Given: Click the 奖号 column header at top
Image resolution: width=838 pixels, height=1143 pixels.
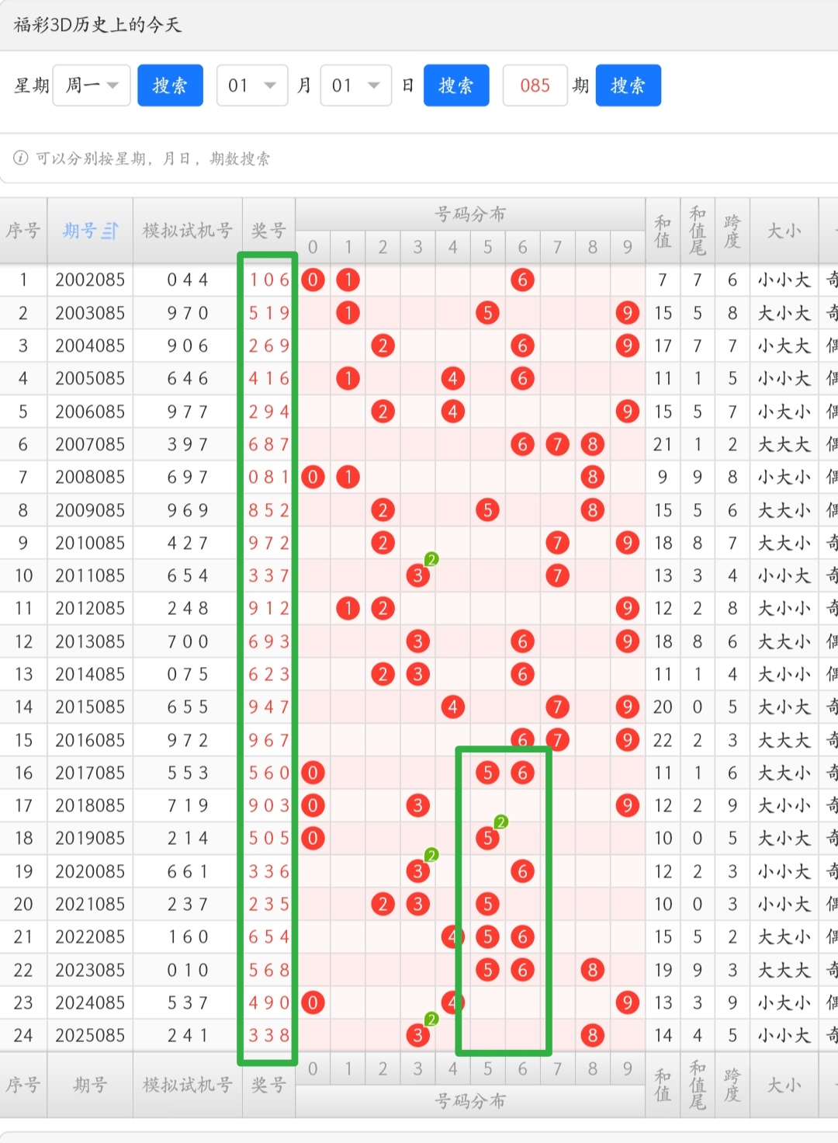Looking at the screenshot, I should 268,231.
